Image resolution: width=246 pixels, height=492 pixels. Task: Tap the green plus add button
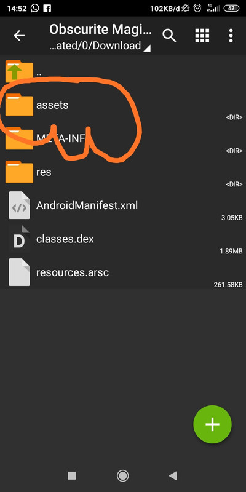[x=212, y=424]
